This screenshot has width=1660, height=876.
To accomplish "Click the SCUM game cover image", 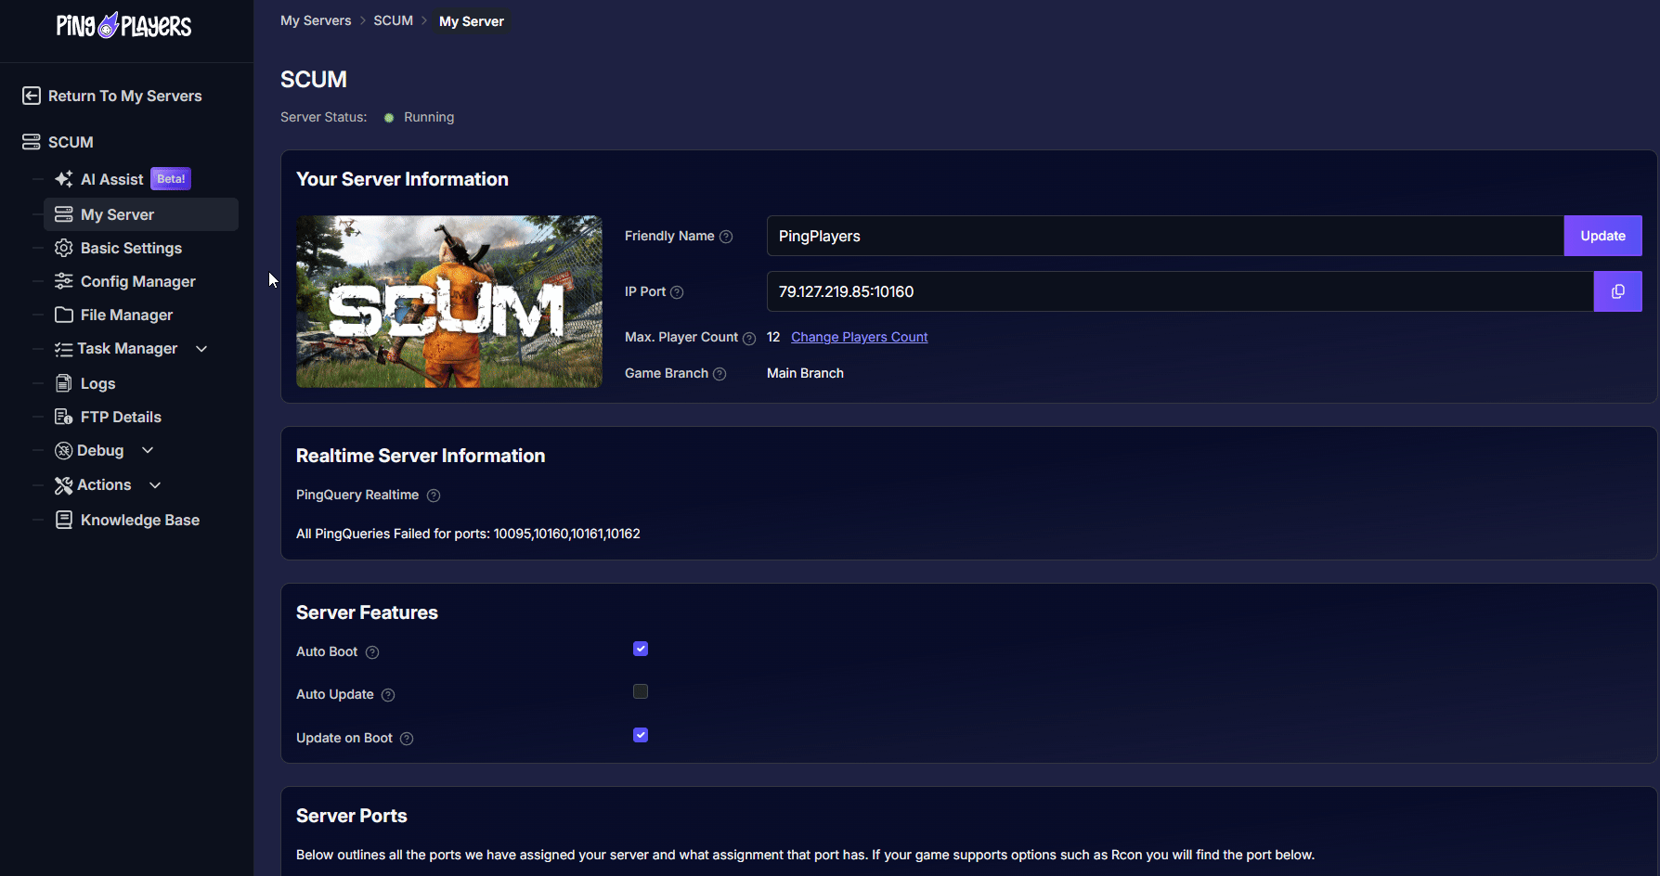I will 449,302.
